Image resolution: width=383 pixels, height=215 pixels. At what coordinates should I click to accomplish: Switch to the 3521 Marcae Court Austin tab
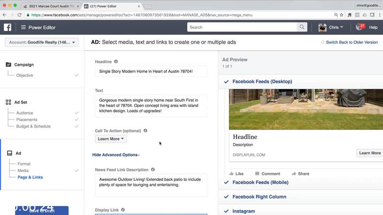(x=51, y=6)
